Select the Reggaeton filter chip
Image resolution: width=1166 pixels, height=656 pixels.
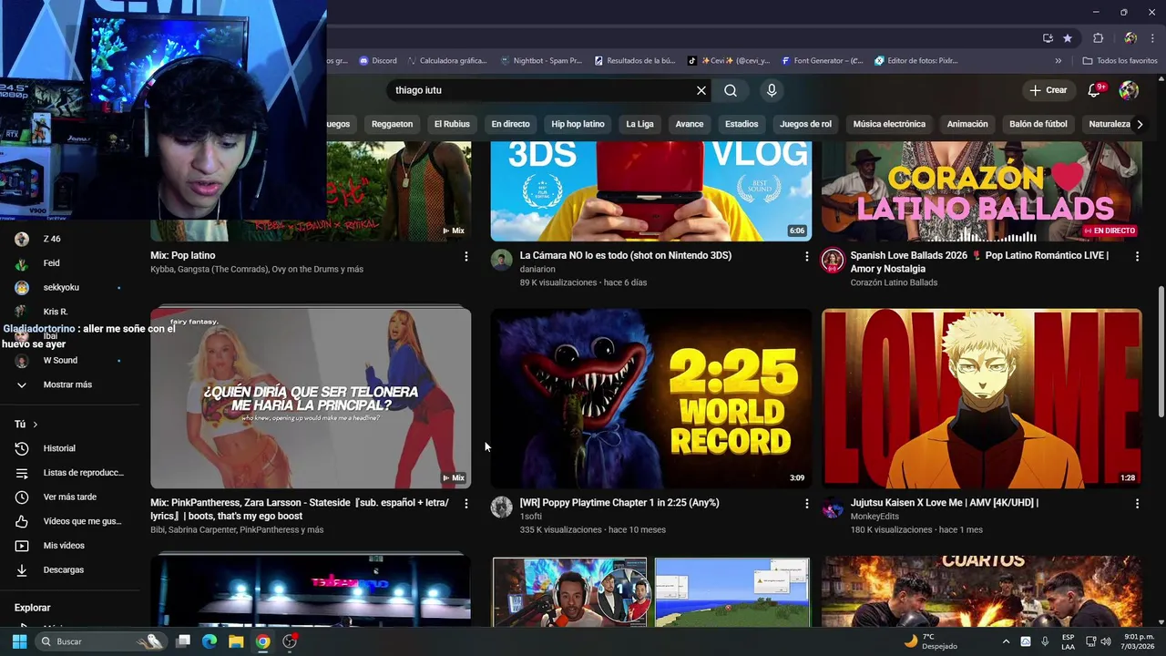coord(393,124)
